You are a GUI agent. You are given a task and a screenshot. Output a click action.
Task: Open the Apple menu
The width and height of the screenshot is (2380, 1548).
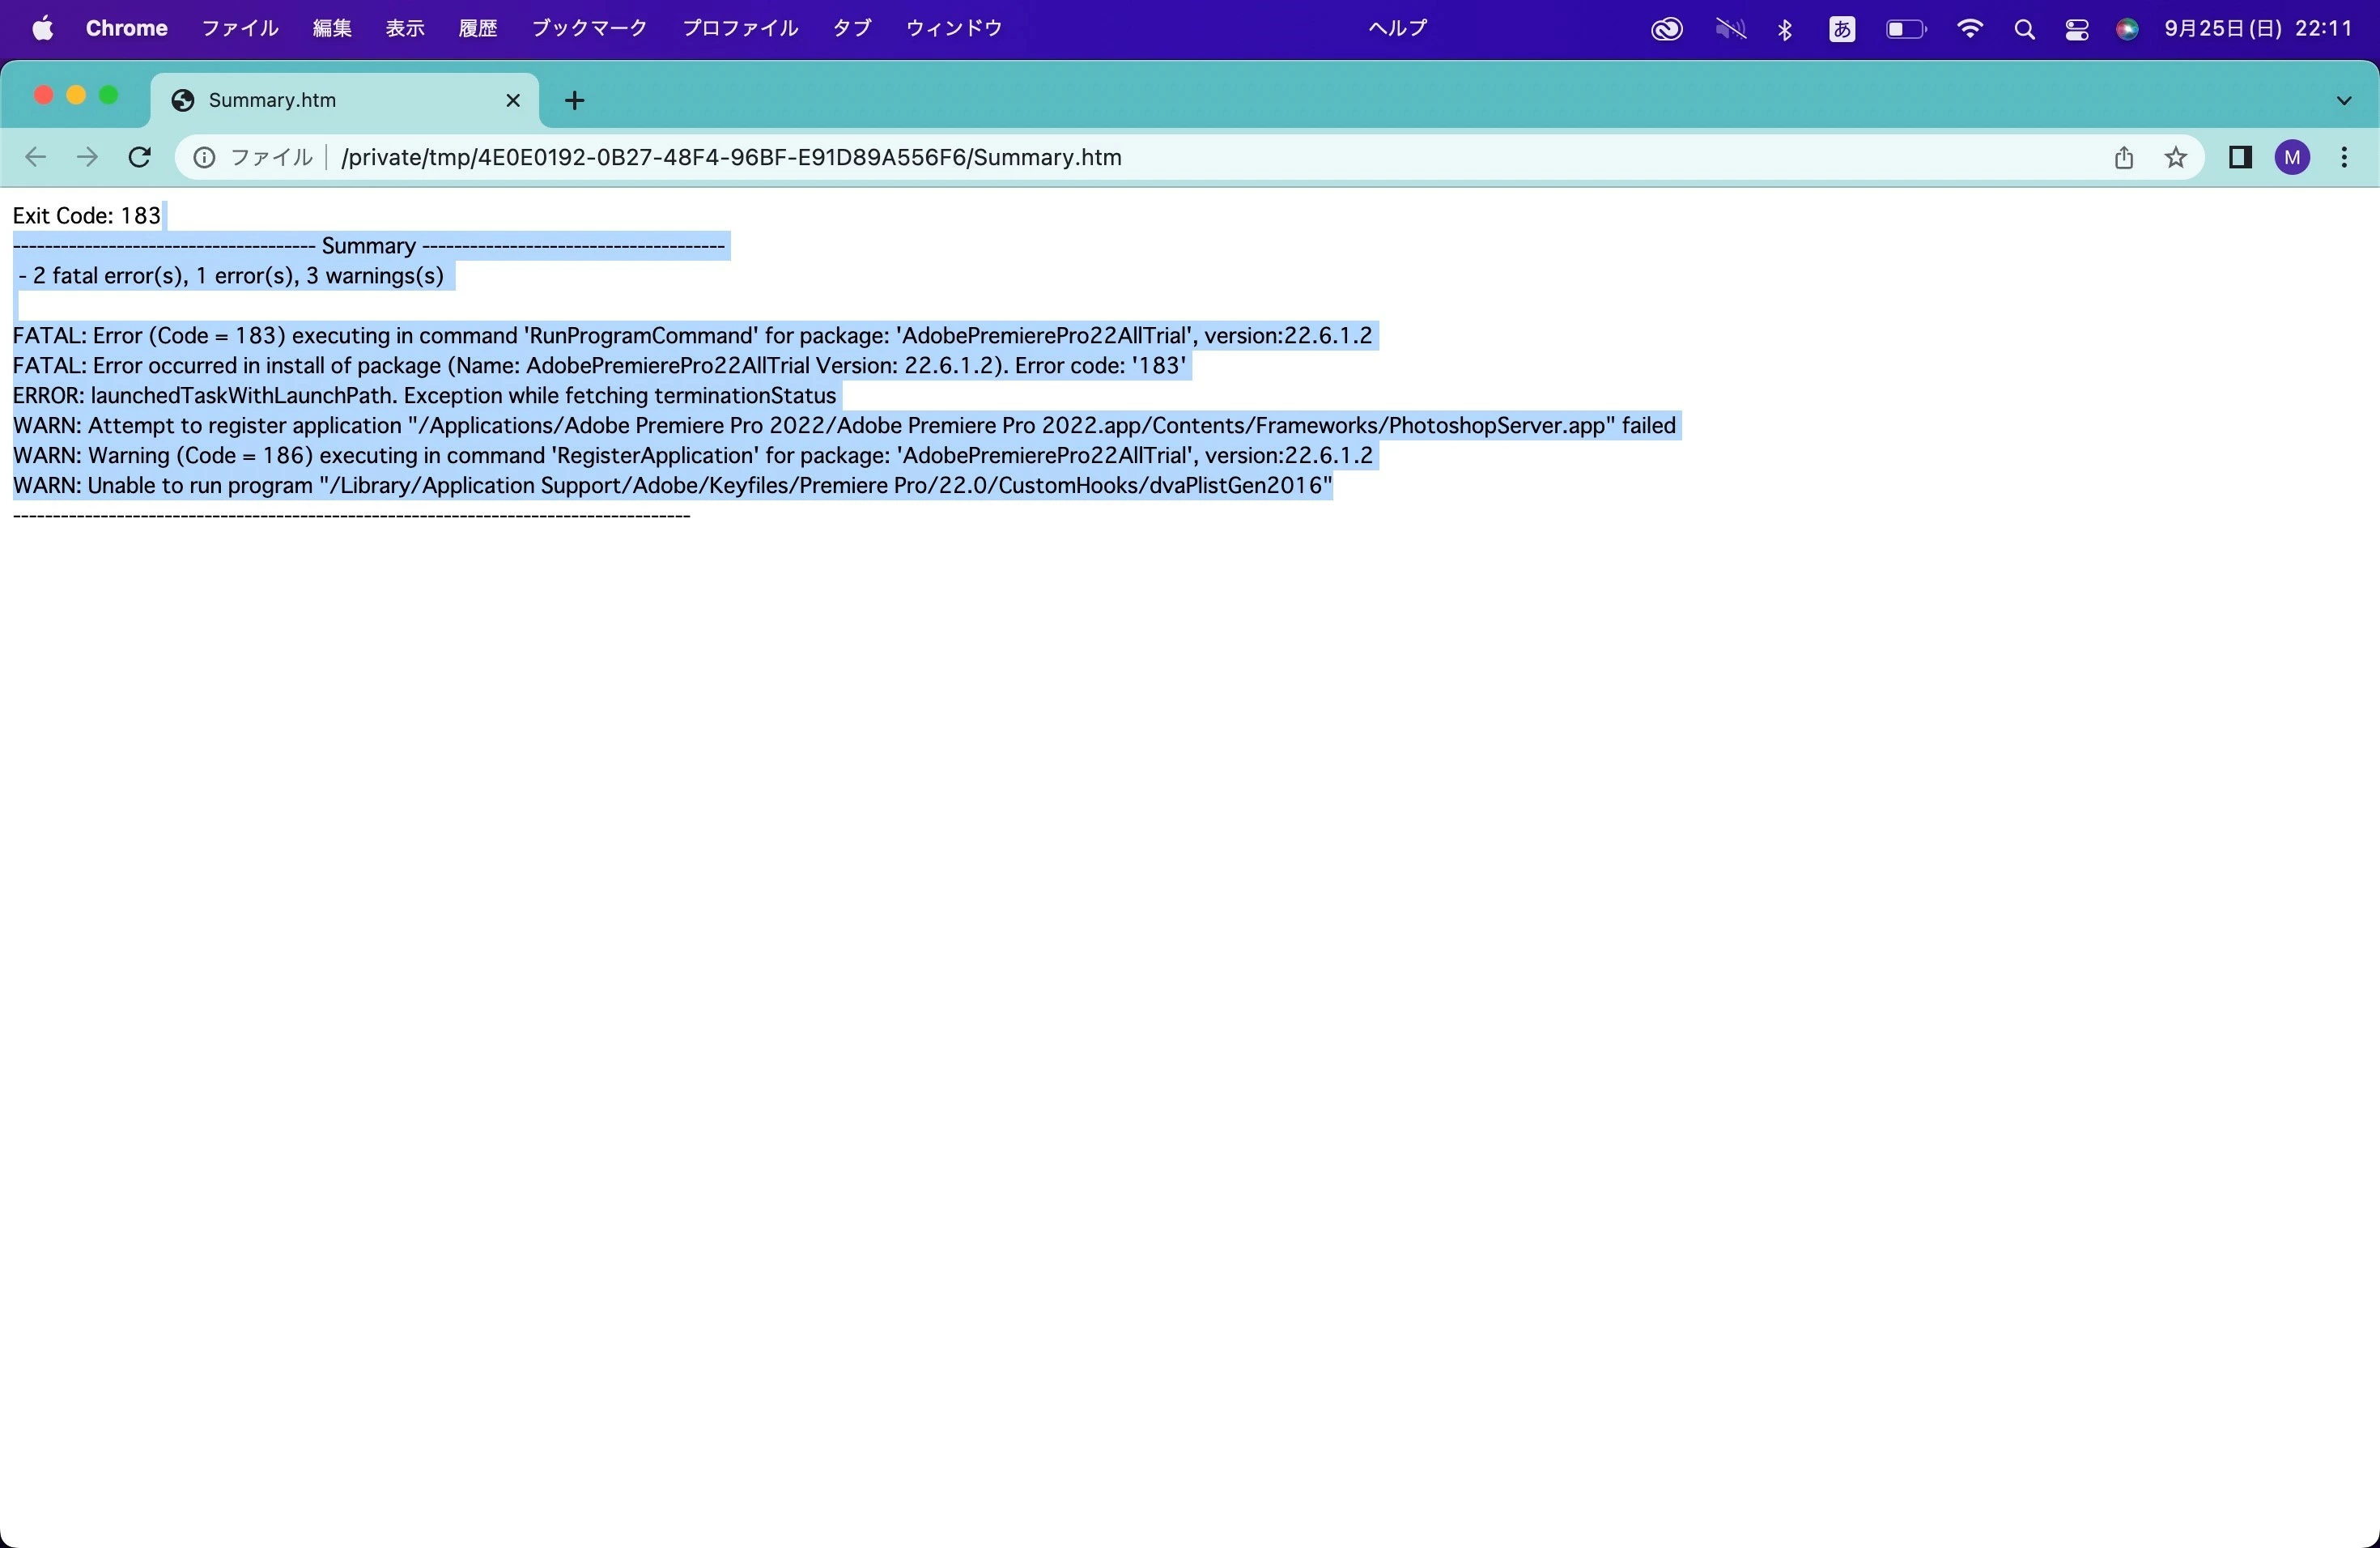click(x=42, y=28)
